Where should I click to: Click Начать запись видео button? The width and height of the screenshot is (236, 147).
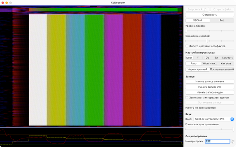210,92
